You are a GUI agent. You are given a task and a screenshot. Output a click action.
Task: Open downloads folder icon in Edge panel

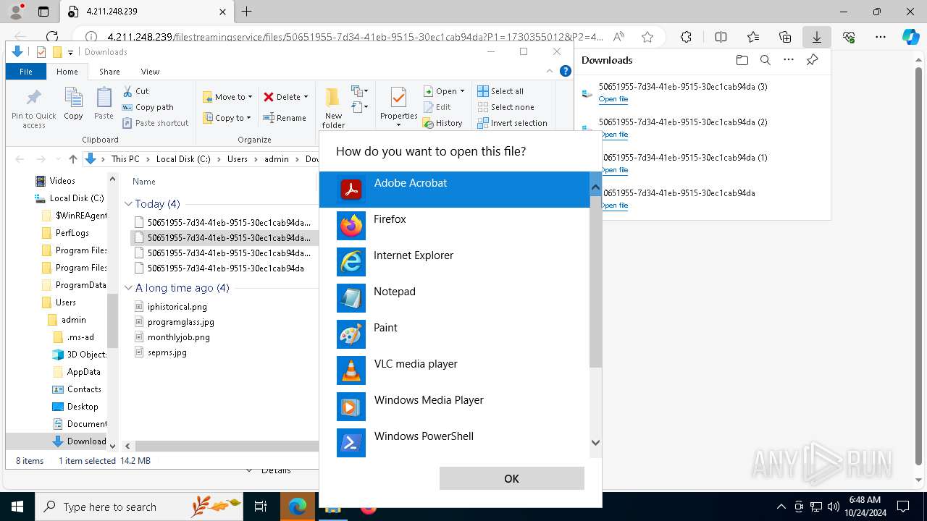tap(742, 60)
